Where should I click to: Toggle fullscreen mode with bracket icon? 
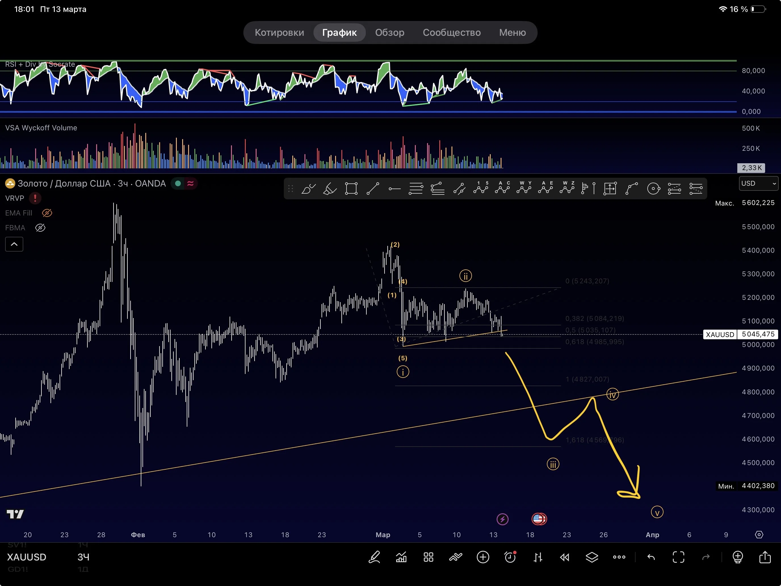coord(678,557)
